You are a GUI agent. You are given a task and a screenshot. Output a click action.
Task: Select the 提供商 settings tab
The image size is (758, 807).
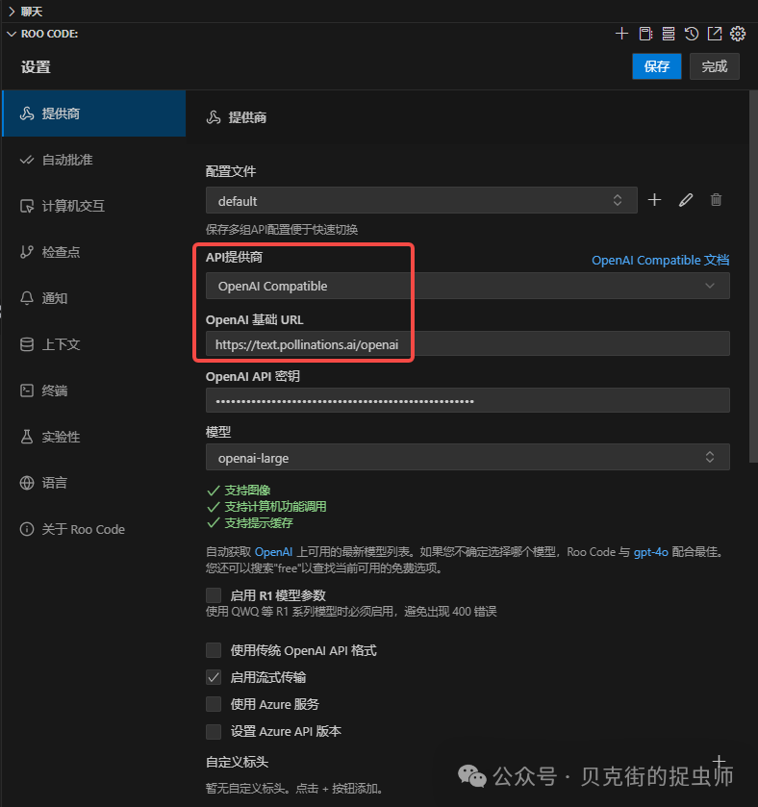point(94,113)
